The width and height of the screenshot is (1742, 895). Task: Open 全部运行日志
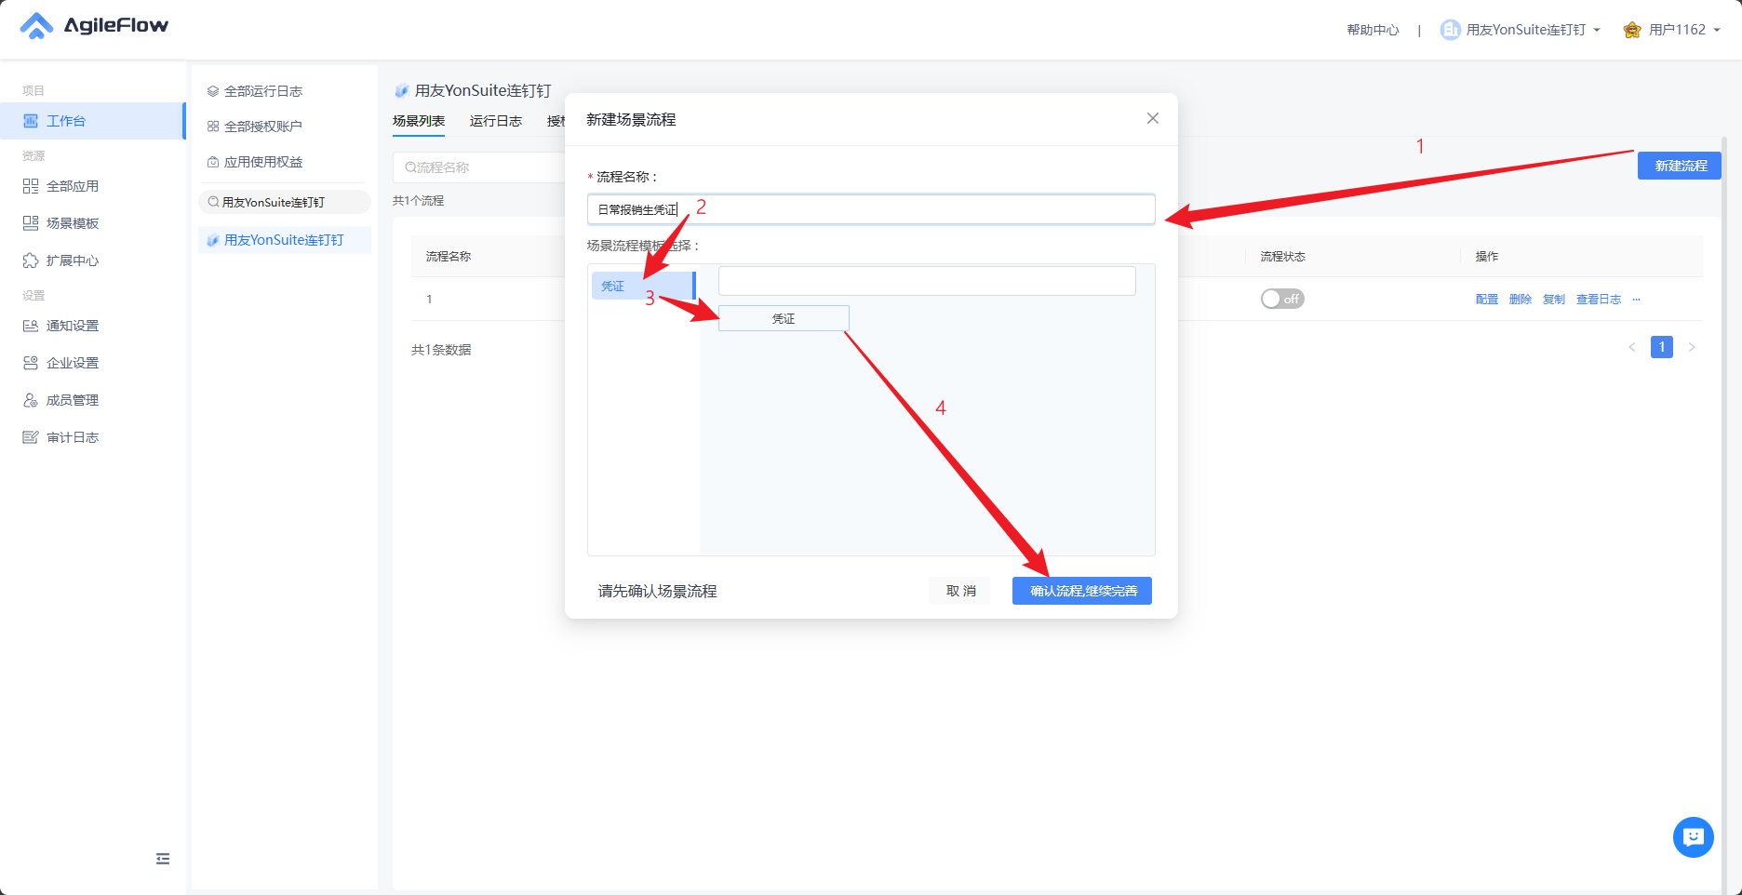pos(263,91)
